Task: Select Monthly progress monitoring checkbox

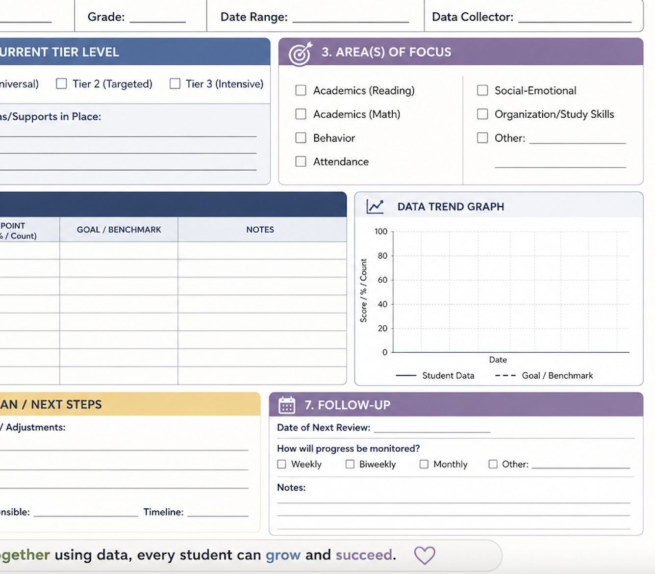Action: pos(424,464)
